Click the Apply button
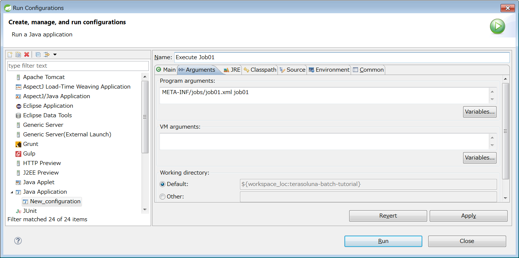This screenshot has height=258, width=519. point(469,216)
